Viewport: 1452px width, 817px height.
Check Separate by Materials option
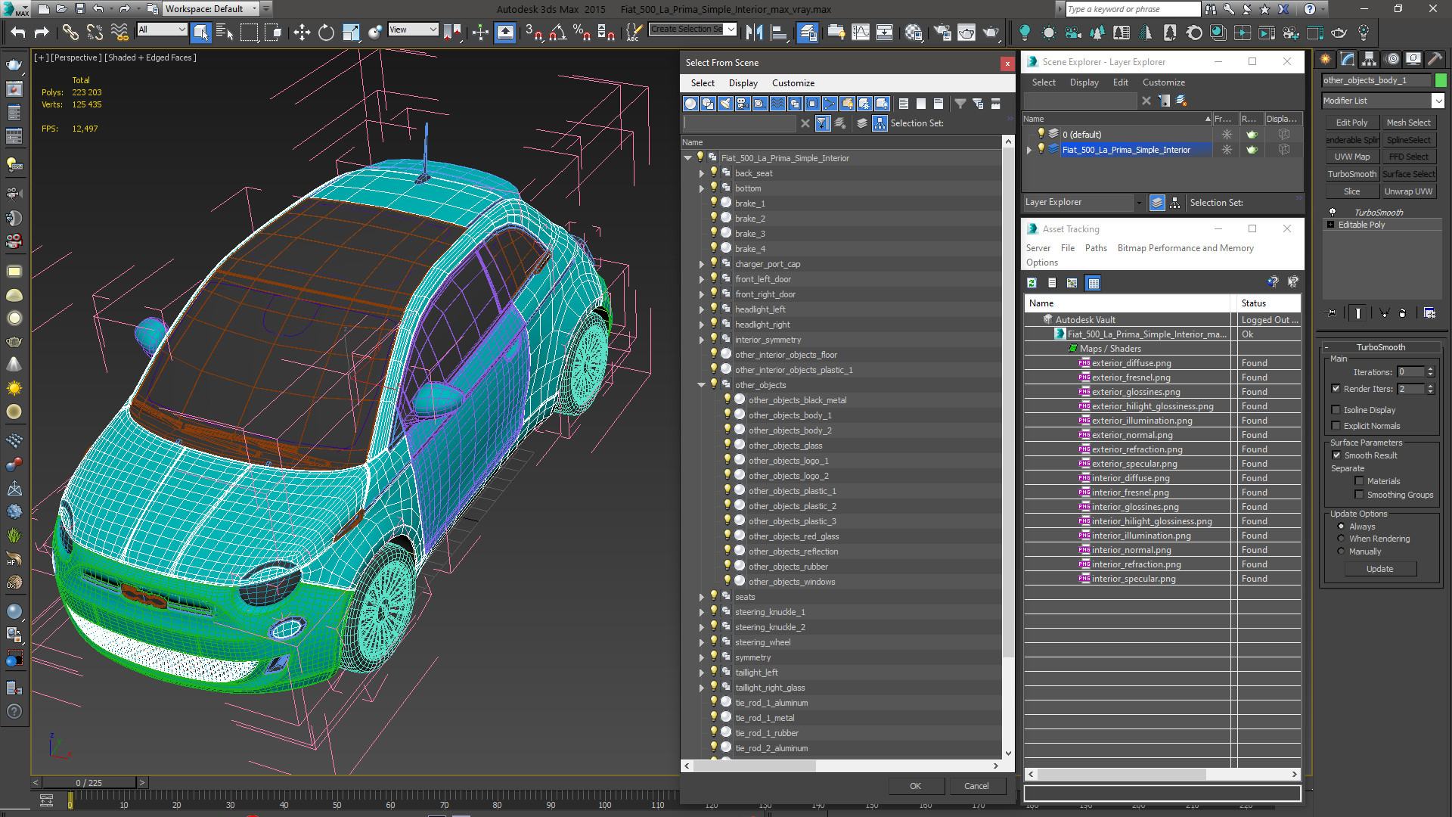click(x=1359, y=481)
